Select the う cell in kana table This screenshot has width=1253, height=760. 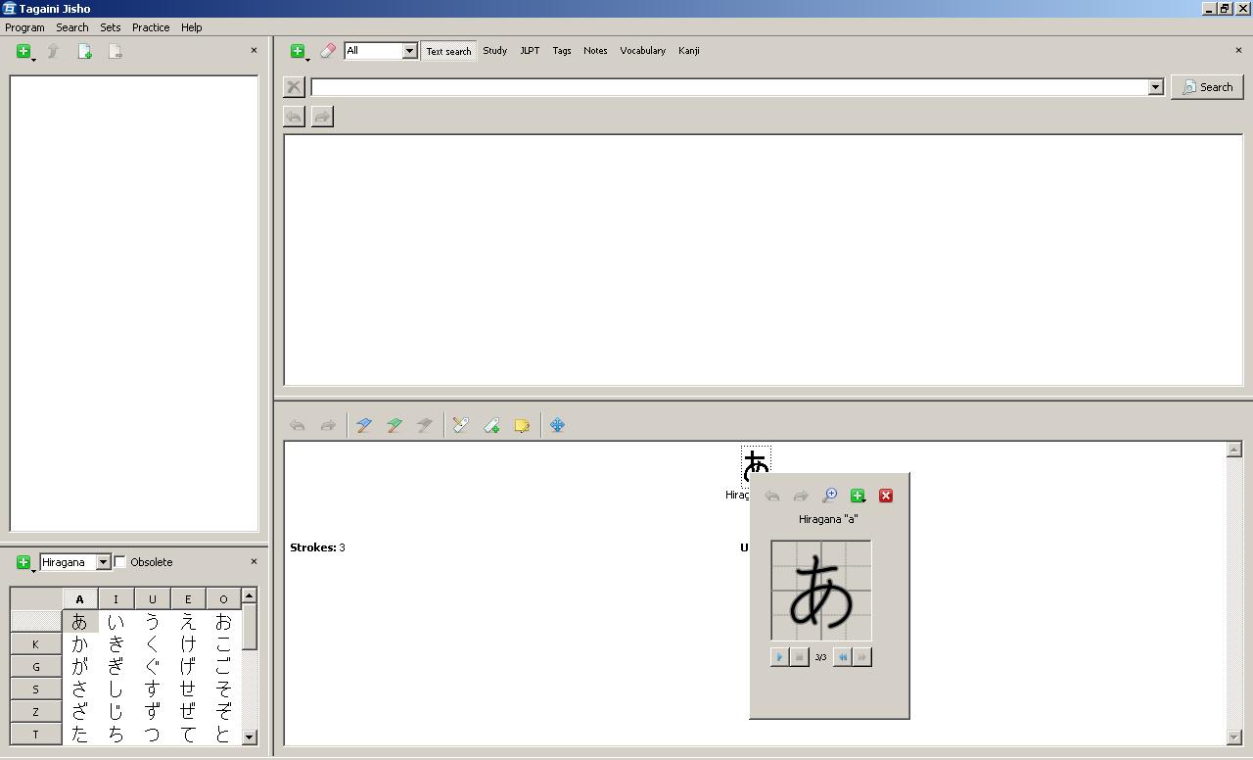point(152,622)
